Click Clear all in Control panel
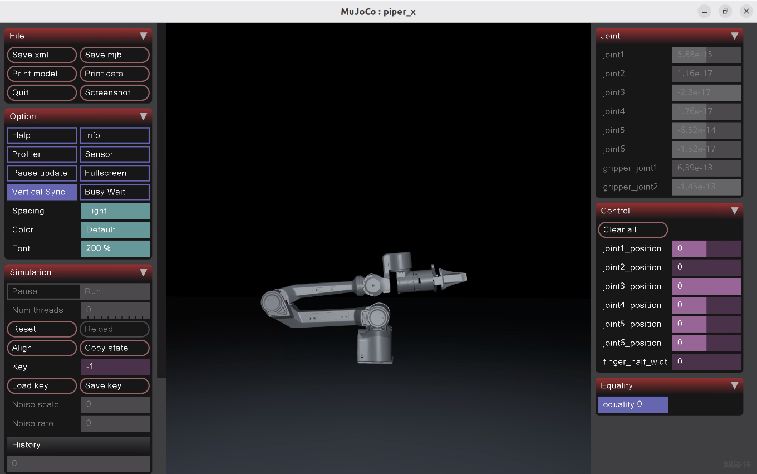Screen dimensions: 757x474 click(x=633, y=230)
